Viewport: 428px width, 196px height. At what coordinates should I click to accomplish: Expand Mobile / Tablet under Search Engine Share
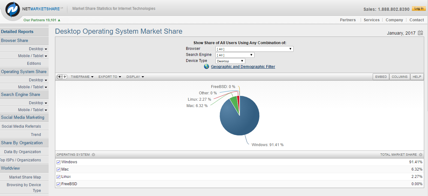point(32,110)
